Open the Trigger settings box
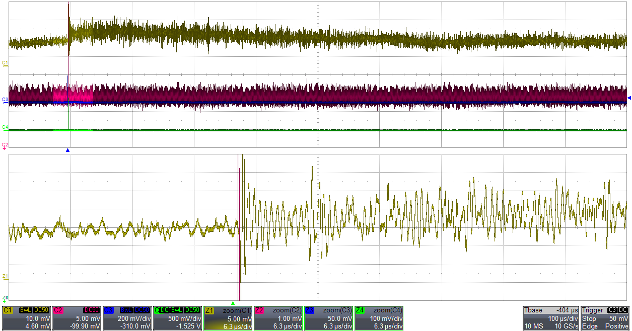The image size is (632, 331). 605,318
